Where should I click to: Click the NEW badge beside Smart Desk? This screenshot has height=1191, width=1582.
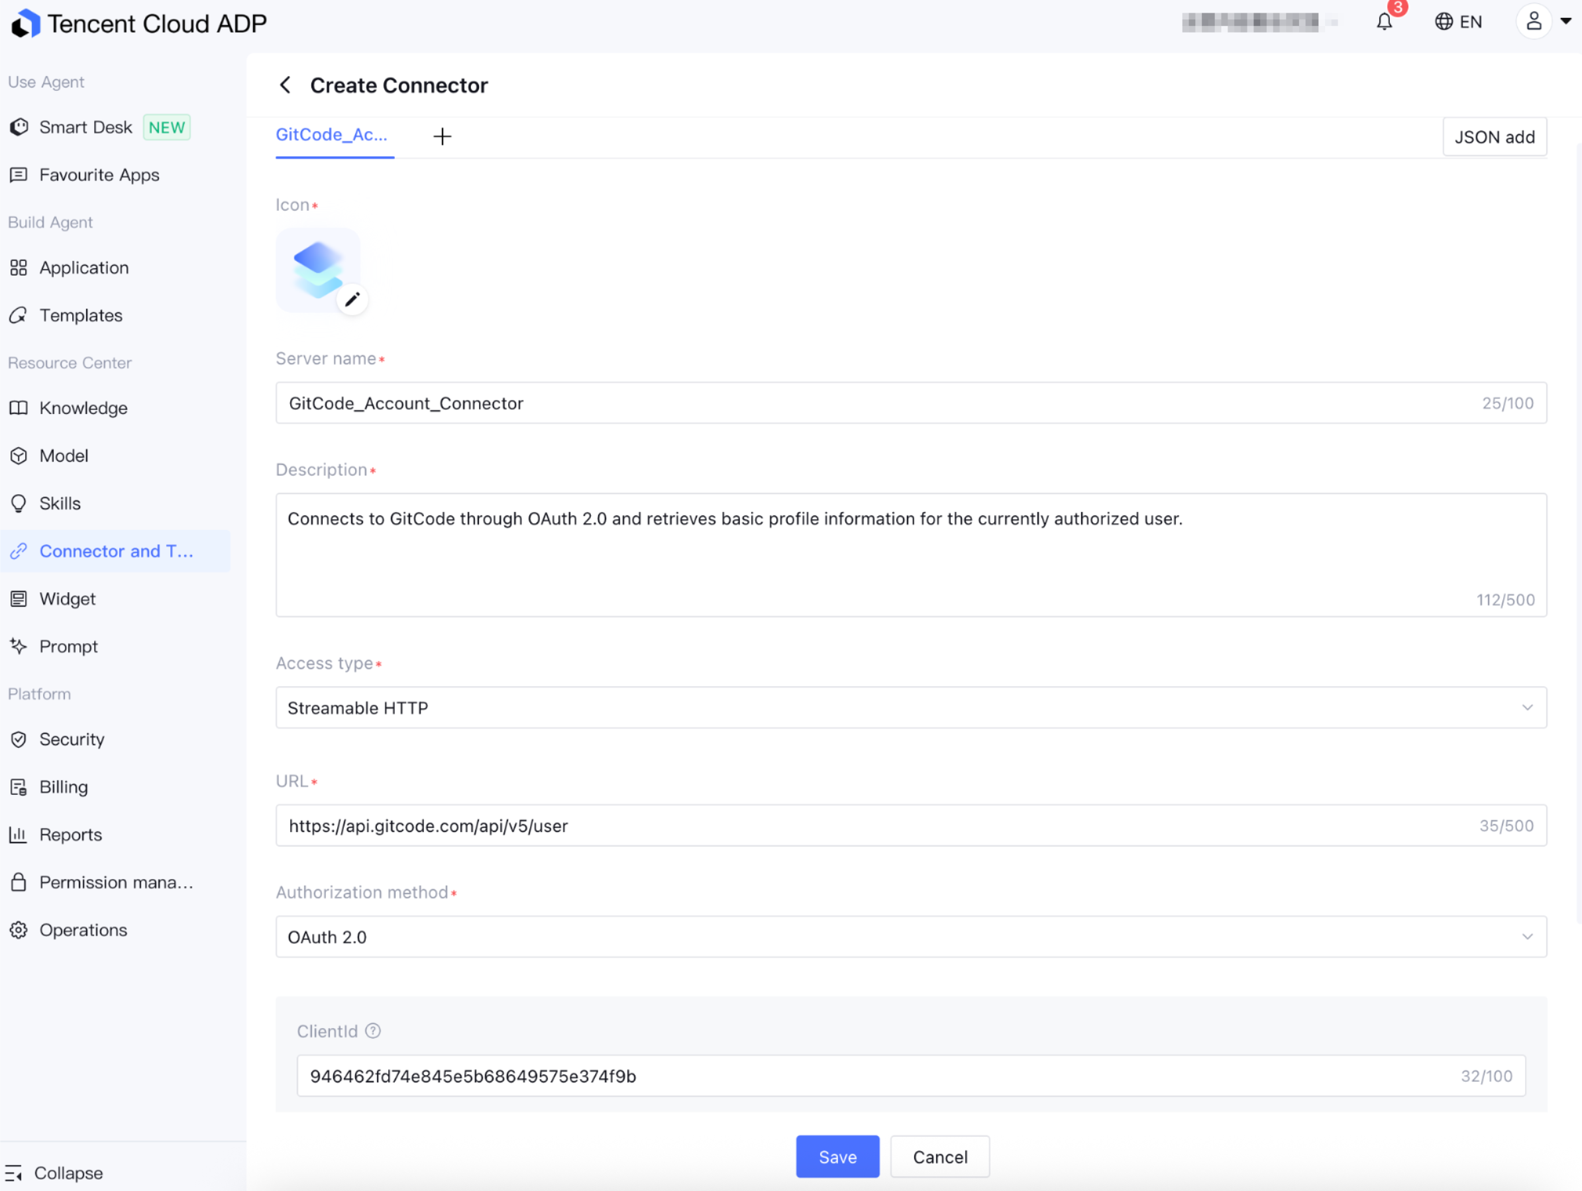point(167,127)
